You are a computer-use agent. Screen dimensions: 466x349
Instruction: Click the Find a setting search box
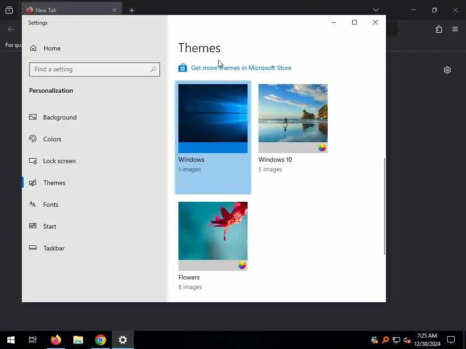[x=95, y=70]
